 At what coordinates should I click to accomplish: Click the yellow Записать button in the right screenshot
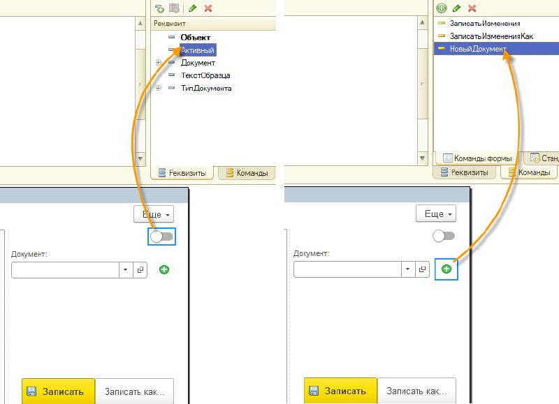click(340, 391)
